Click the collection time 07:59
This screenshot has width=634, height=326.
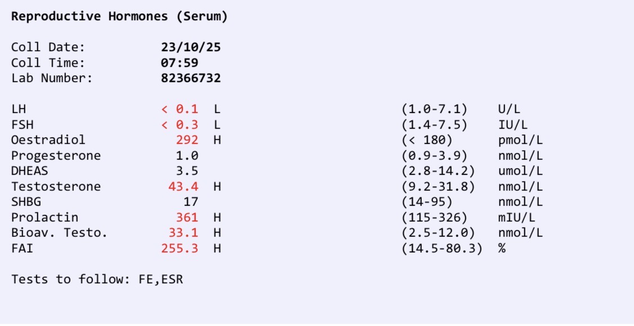179,63
